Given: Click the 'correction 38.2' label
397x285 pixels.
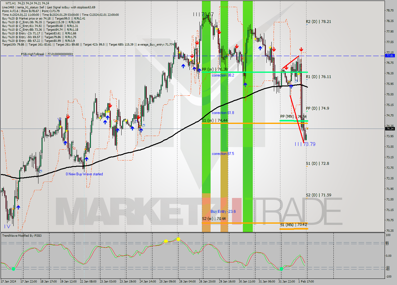Looking at the screenshot, I should [x=223, y=75].
